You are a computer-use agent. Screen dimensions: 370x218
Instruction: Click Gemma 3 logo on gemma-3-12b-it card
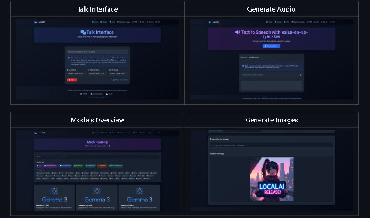97,195
